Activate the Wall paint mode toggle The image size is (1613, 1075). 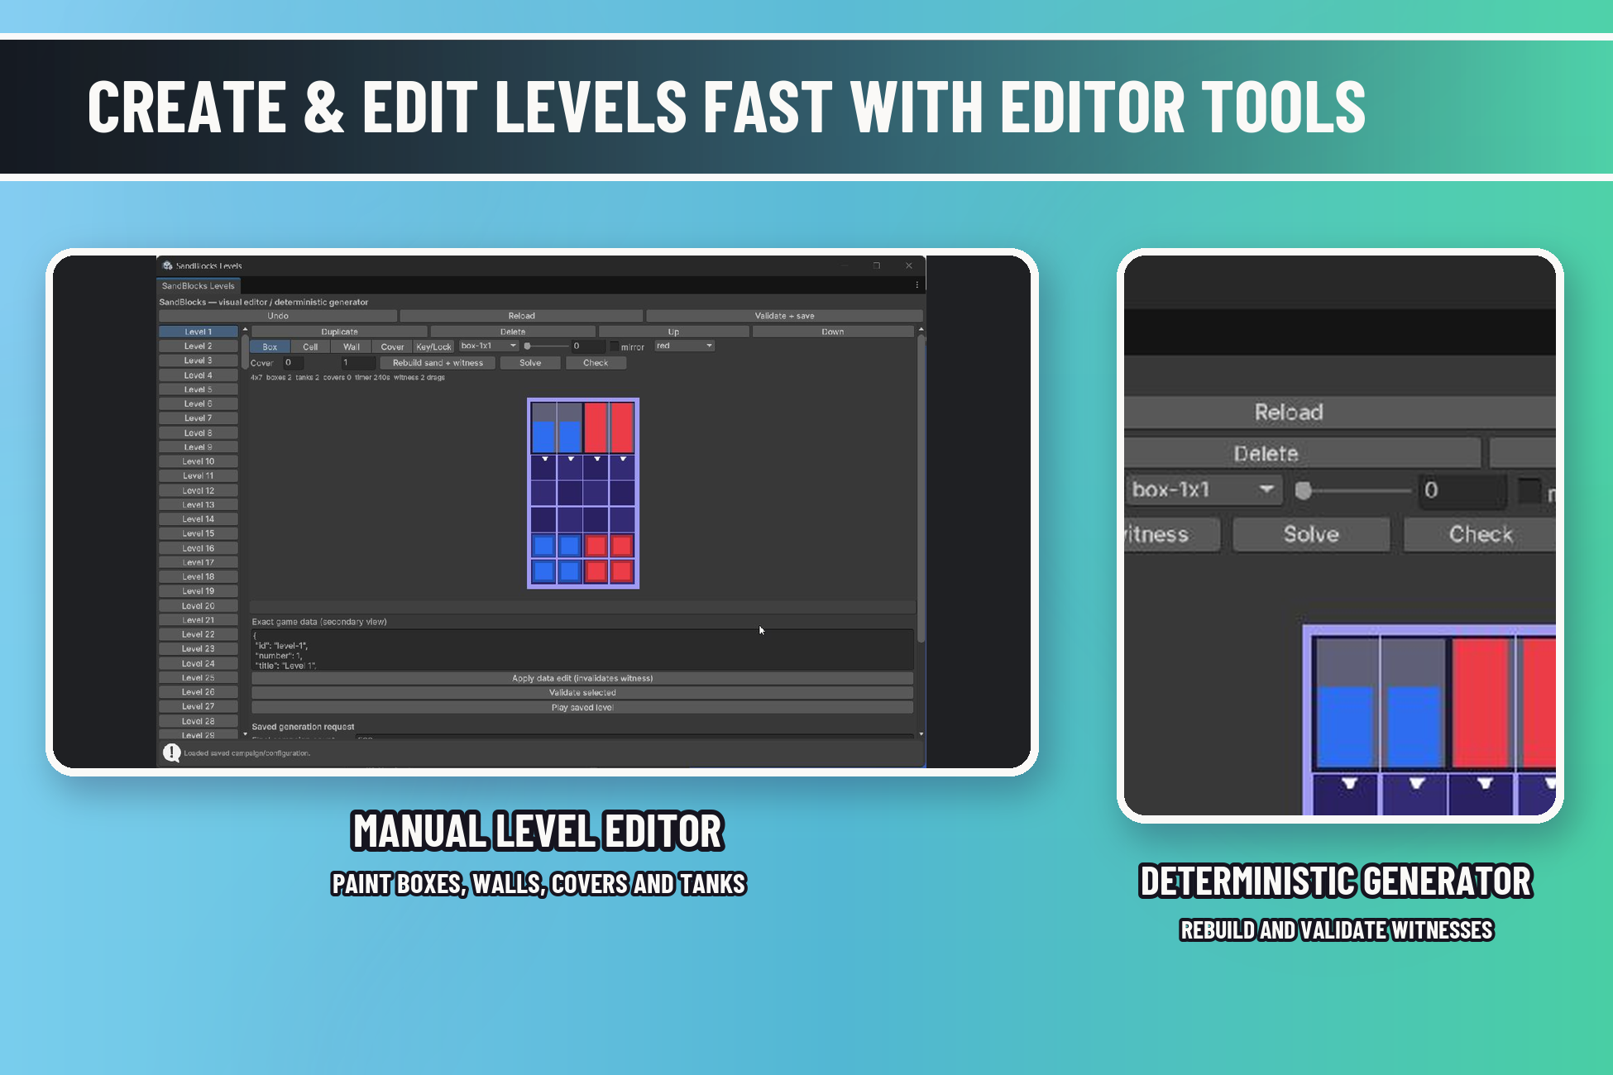point(351,346)
